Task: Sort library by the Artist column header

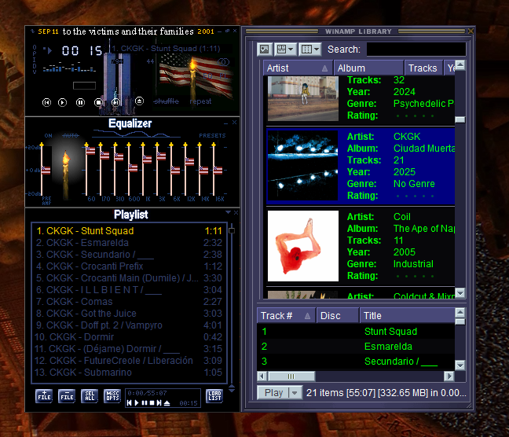Action: coord(298,68)
